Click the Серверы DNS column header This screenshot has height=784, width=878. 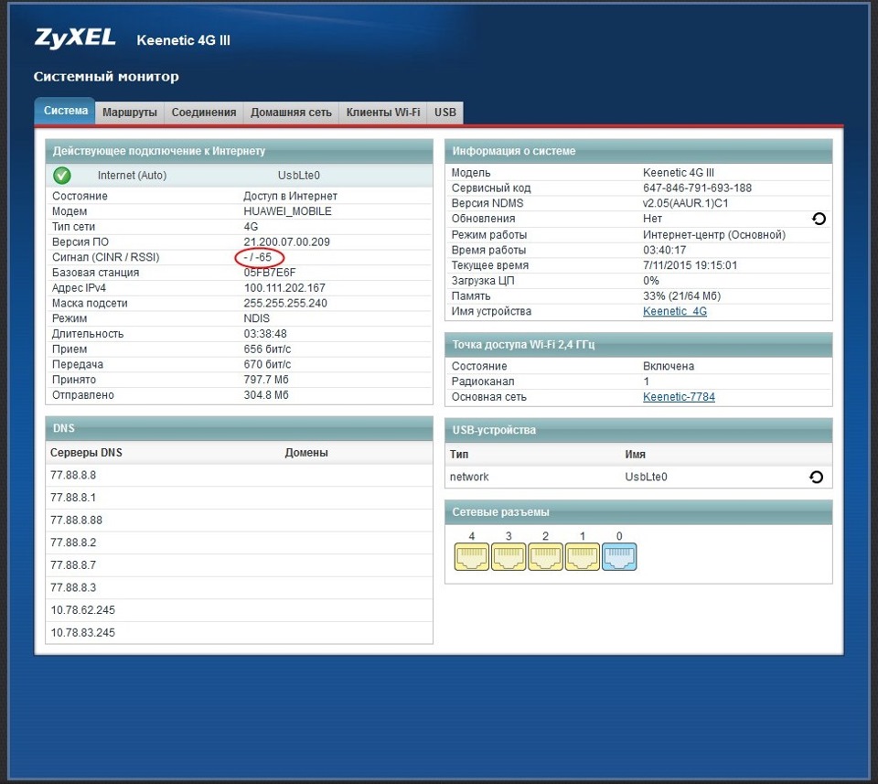[x=86, y=453]
